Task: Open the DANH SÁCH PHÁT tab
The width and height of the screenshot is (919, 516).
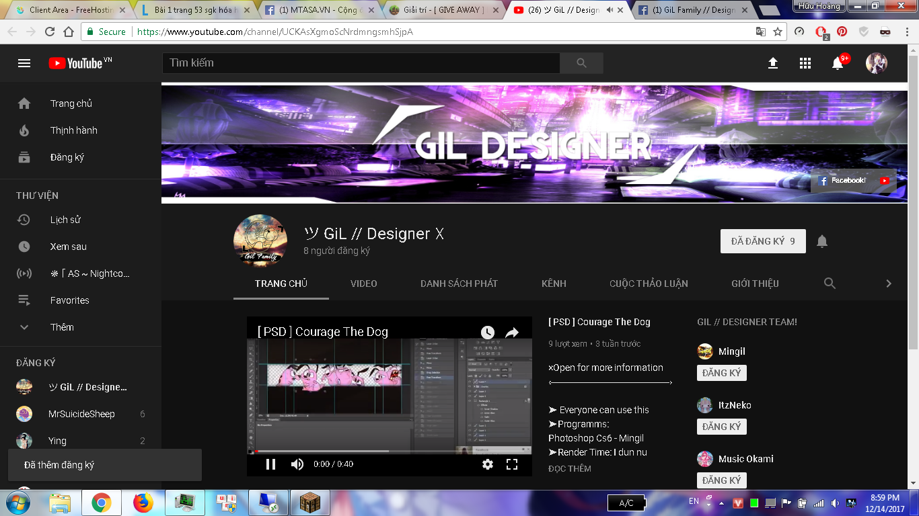Action: [459, 284]
